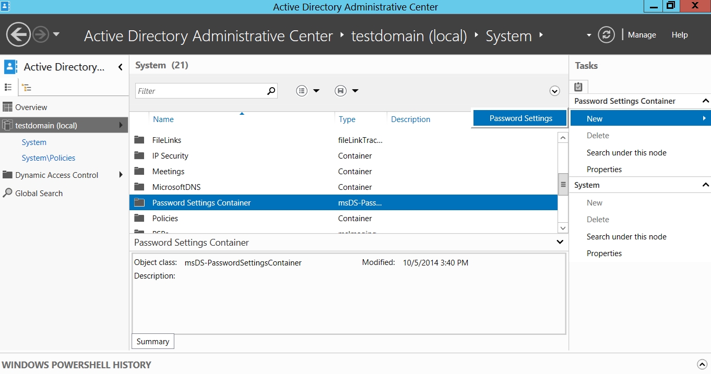Open the System\Policies navigation link
The image size is (711, 374).
click(x=49, y=158)
